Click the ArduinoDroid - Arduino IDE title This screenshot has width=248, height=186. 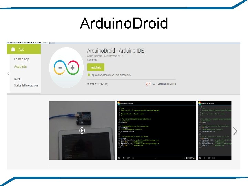115,51
